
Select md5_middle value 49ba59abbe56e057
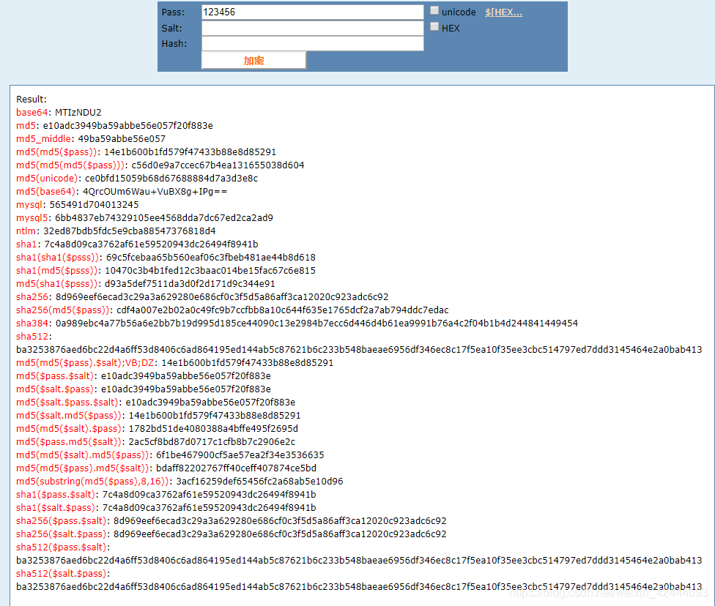(x=122, y=139)
